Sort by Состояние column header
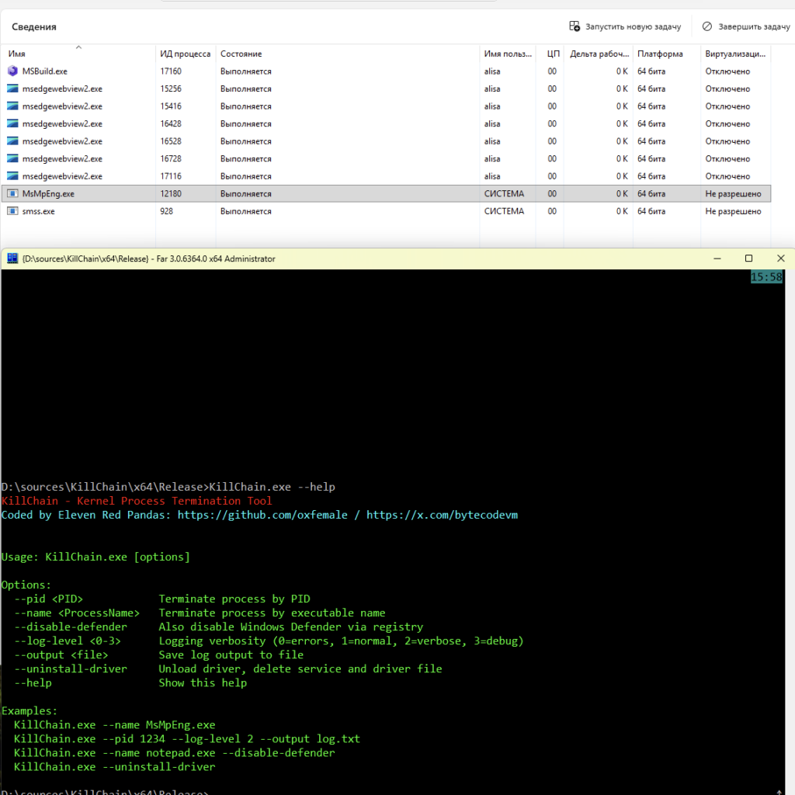795x795 pixels. [x=241, y=54]
